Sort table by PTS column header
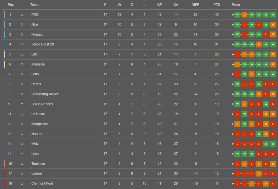 [x=217, y=5]
